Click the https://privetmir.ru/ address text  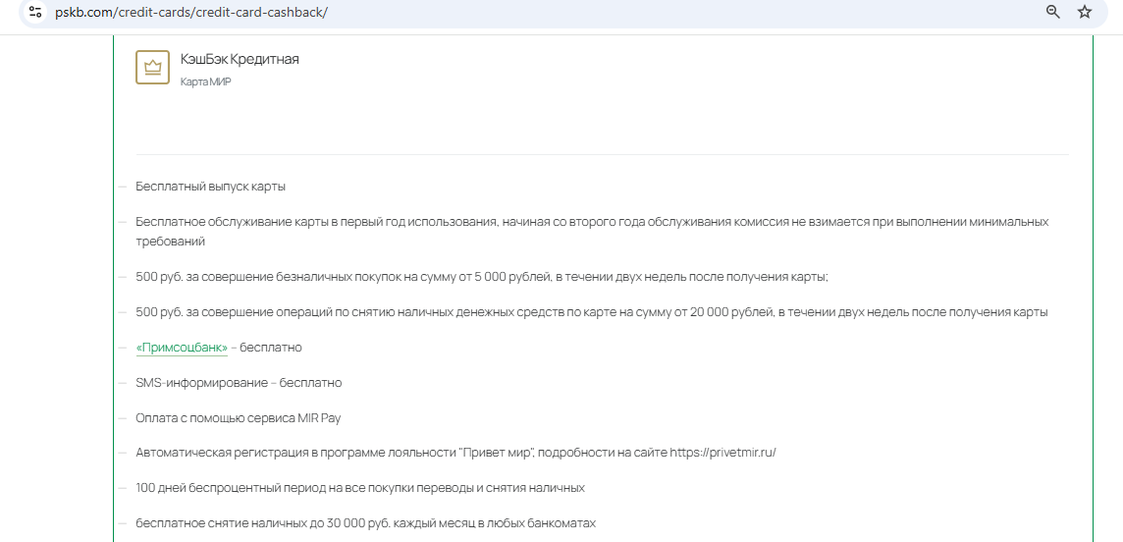(722, 453)
